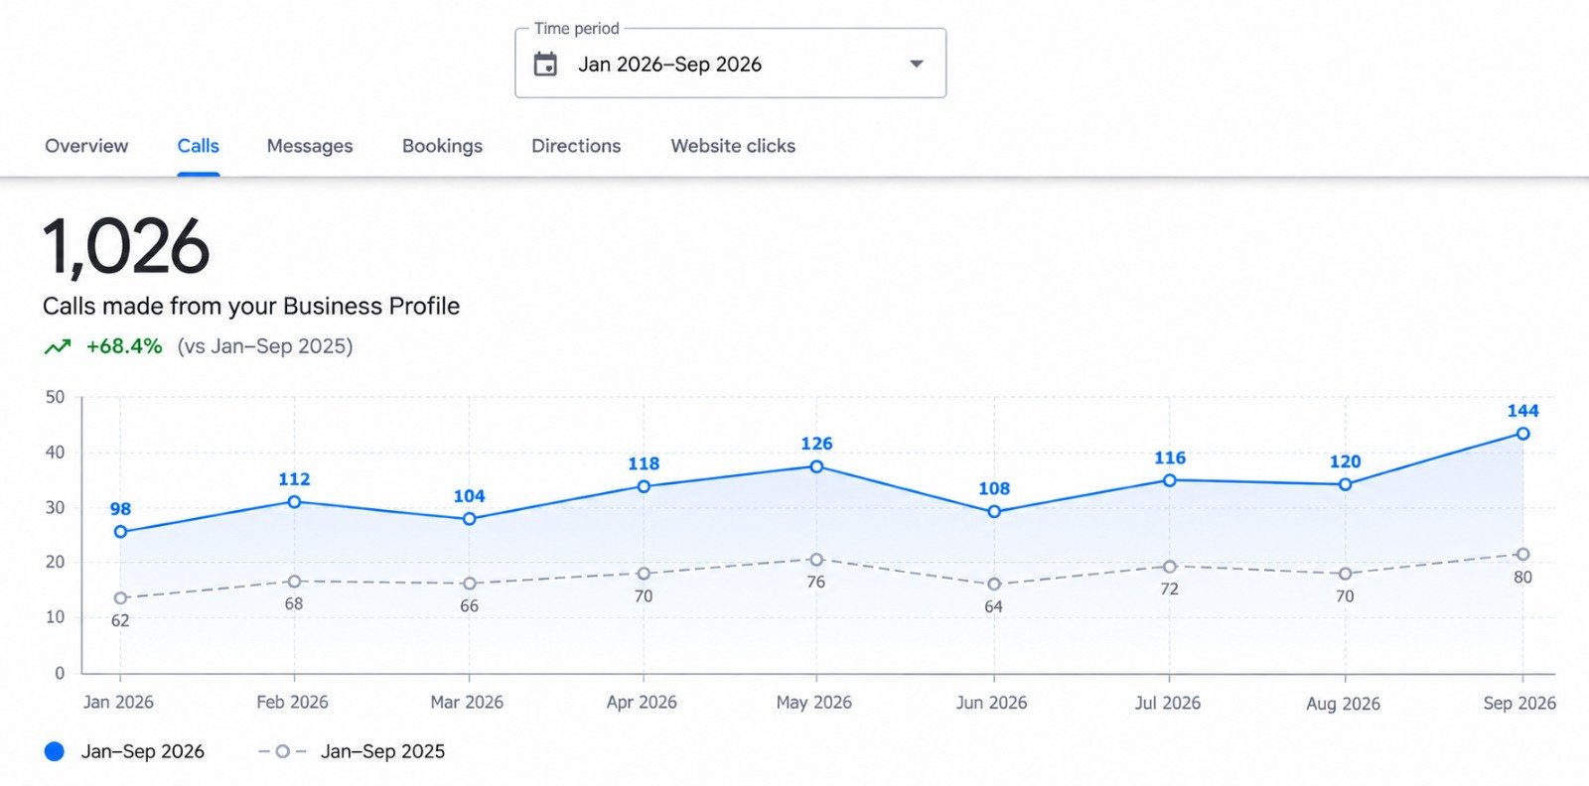
Task: Select the 2025 data point labeled 68
Action: tap(294, 582)
